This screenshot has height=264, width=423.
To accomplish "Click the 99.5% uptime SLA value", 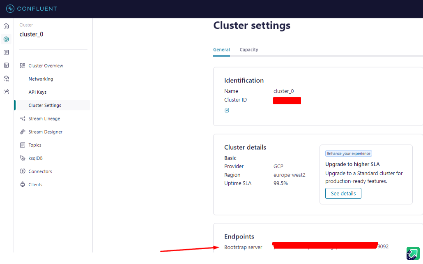I will pyautogui.click(x=280, y=183).
